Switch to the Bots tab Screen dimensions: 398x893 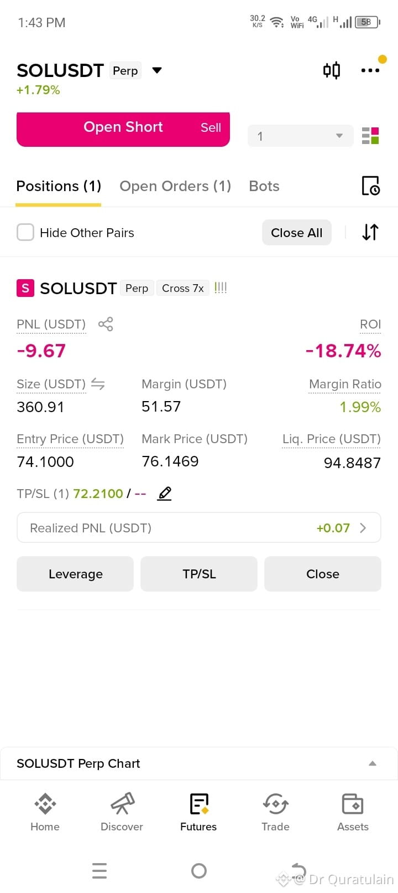[x=264, y=186]
